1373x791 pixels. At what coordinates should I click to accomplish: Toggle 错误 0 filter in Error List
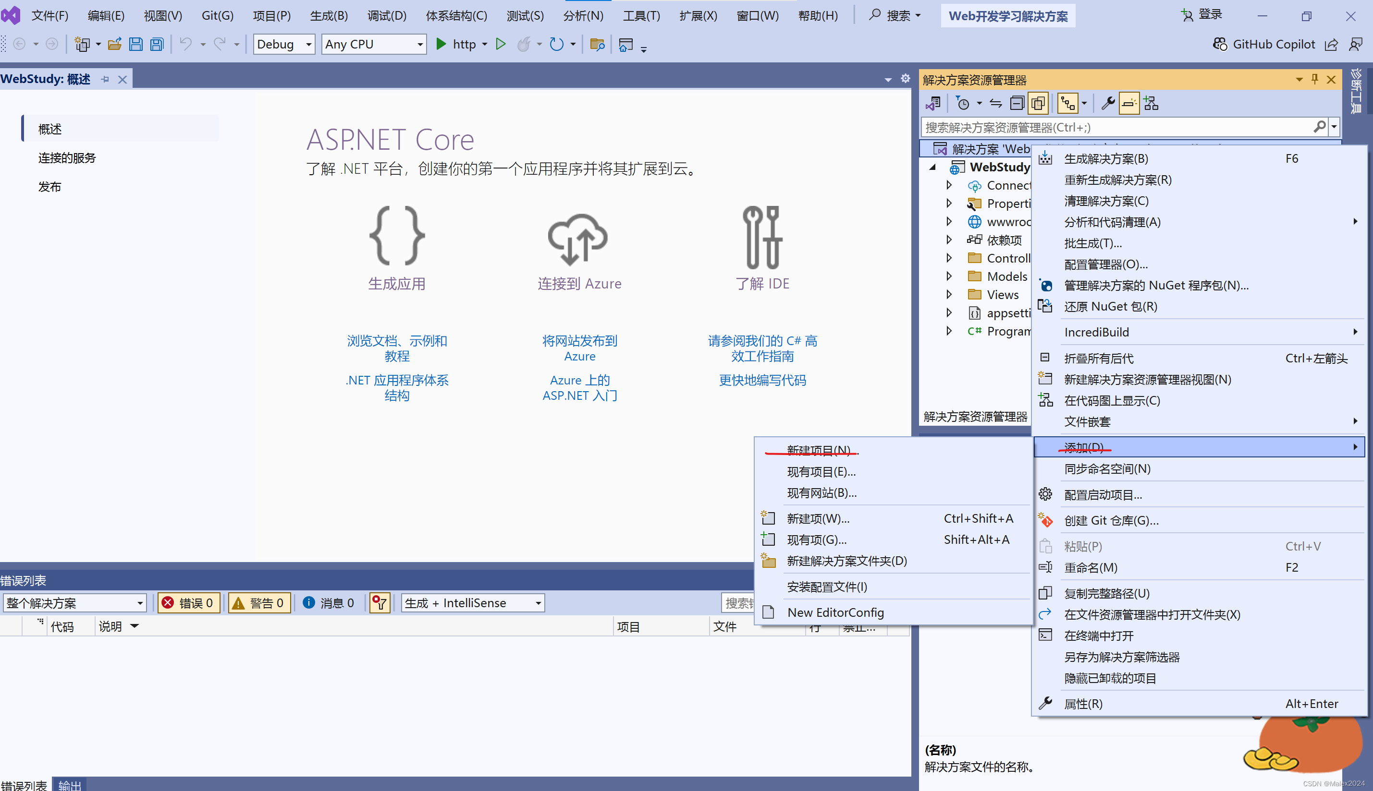point(189,602)
